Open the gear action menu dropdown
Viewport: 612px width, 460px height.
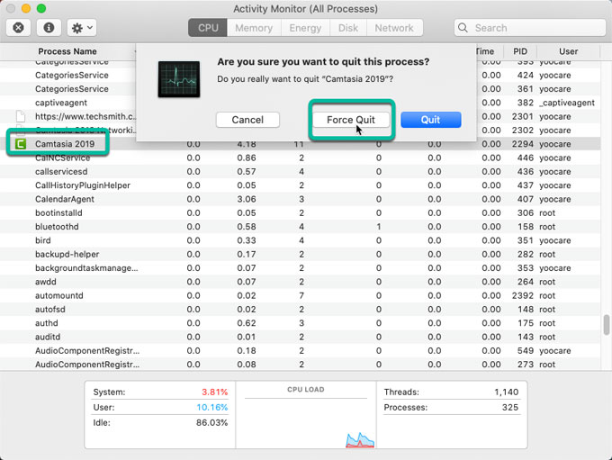[x=82, y=28]
